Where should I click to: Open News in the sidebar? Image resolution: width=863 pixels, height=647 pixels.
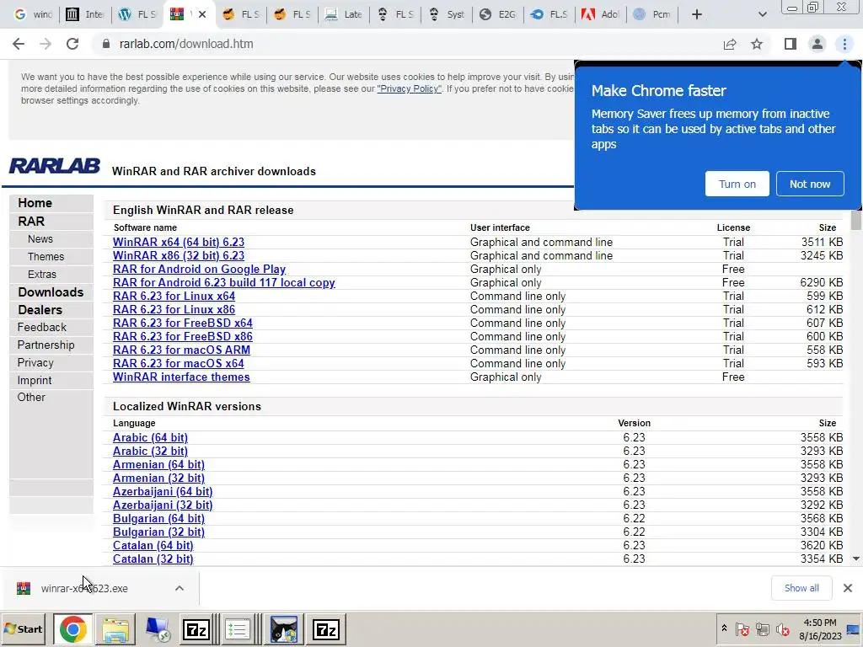coord(40,238)
